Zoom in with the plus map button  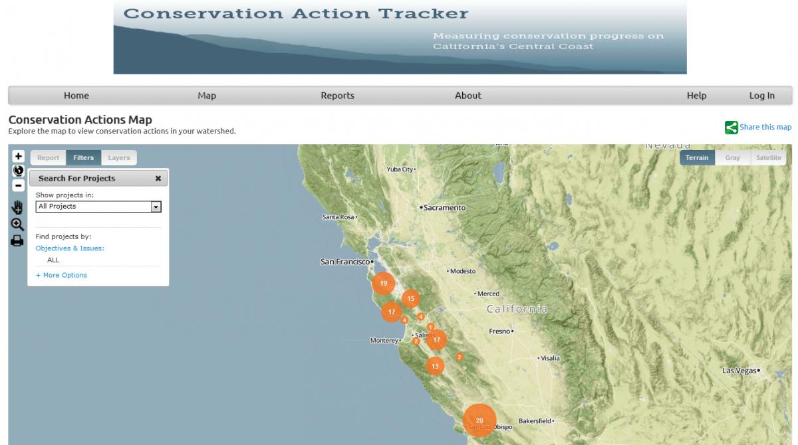18,156
